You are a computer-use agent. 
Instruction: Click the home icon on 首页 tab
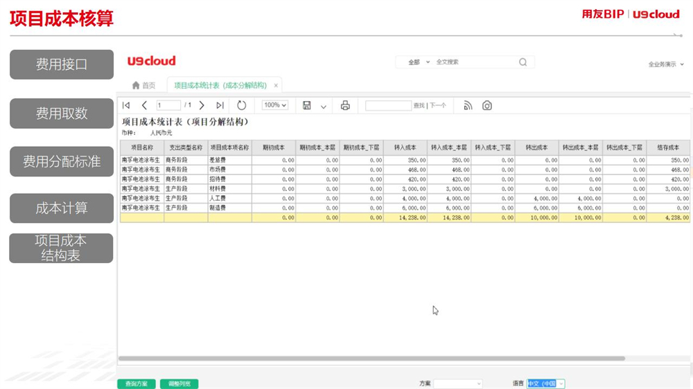tap(136, 85)
